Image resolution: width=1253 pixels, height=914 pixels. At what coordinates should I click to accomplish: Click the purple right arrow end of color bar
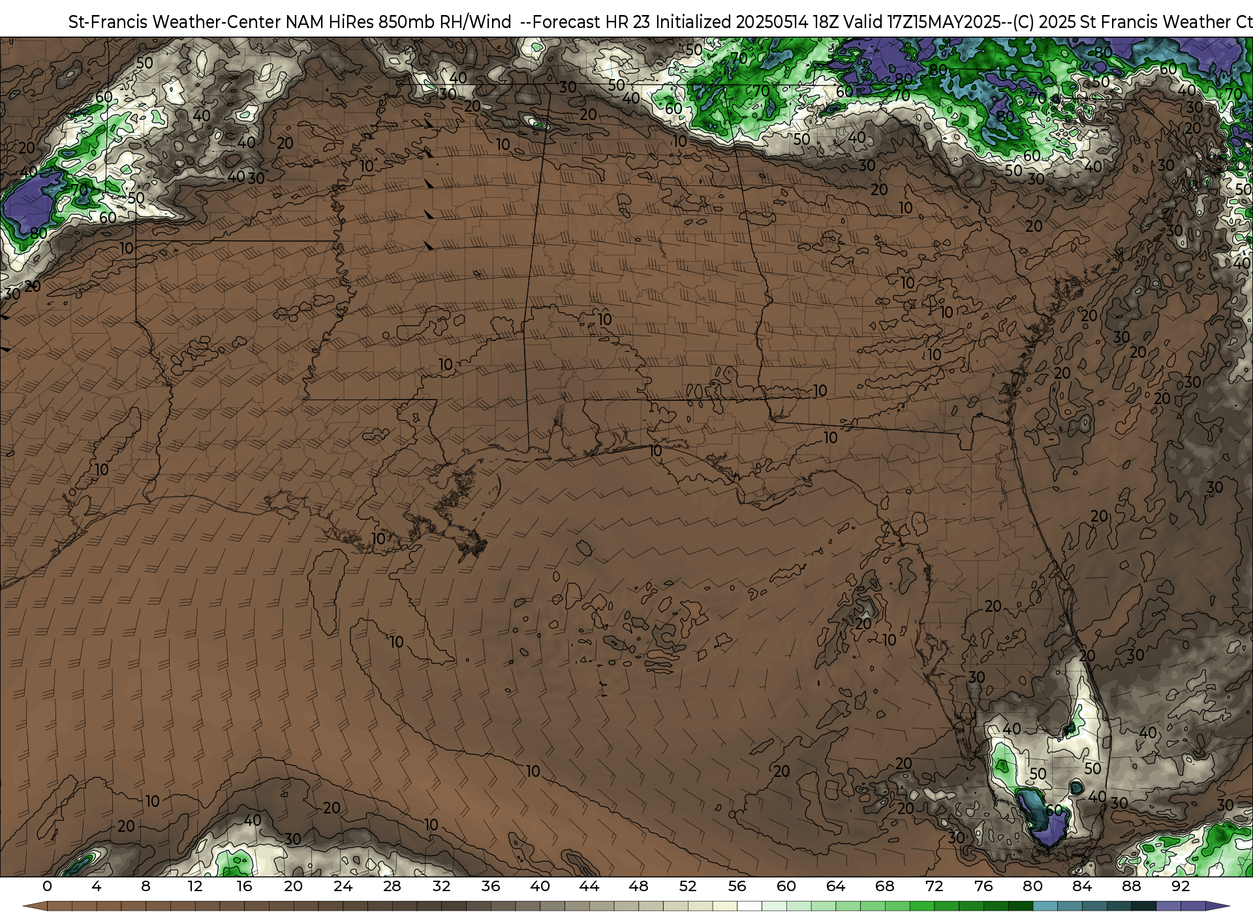[1217, 906]
